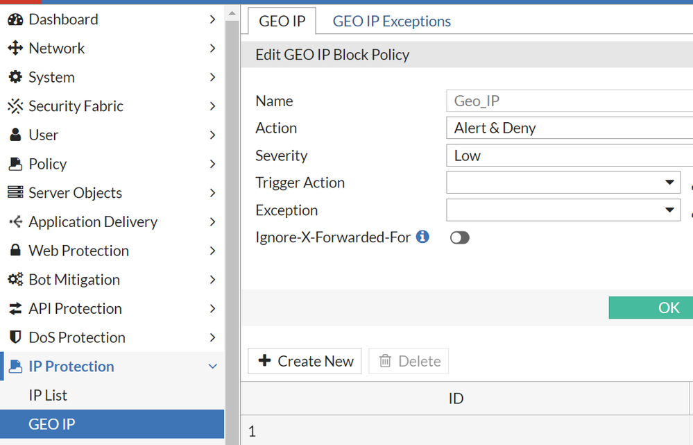Click the Server Objects icon
The height and width of the screenshot is (445, 693).
pos(15,193)
